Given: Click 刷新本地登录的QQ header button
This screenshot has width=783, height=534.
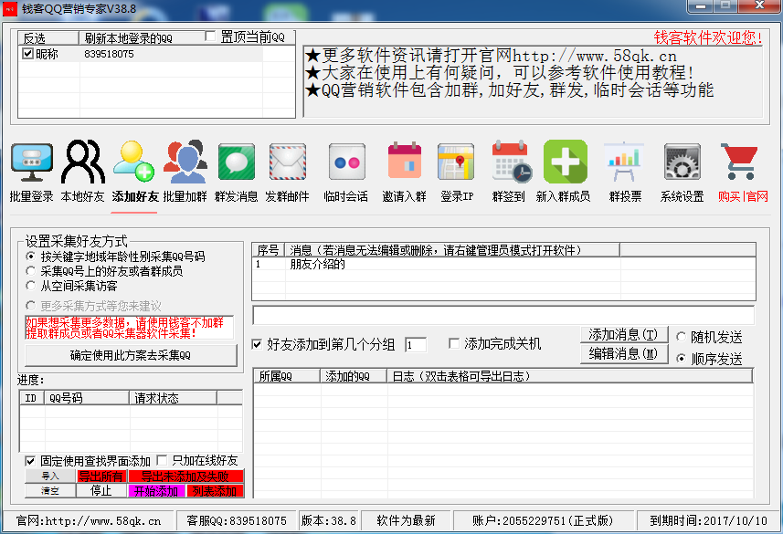Looking at the screenshot, I should point(142,38).
